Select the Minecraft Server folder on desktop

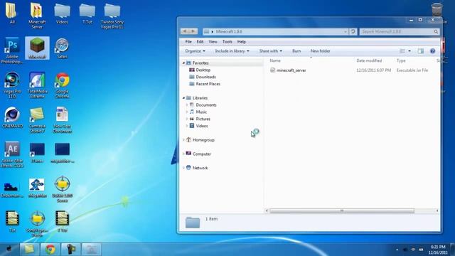37,16
